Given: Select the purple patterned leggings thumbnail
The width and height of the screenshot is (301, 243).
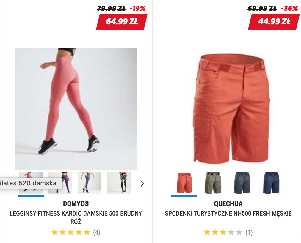Looking at the screenshot, I should click(60, 183).
